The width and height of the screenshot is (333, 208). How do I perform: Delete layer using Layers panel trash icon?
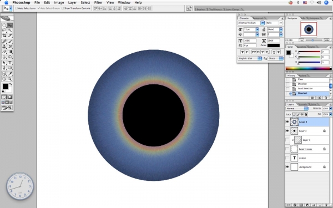326,205
